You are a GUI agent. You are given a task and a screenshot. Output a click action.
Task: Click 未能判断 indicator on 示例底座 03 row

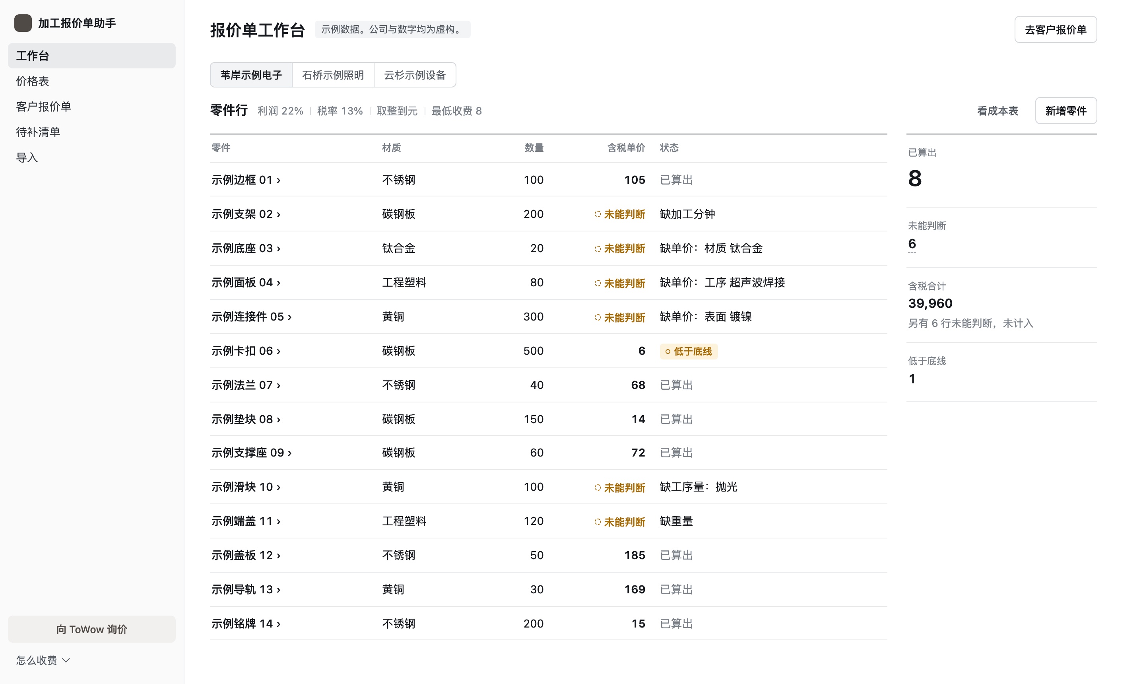(x=620, y=249)
